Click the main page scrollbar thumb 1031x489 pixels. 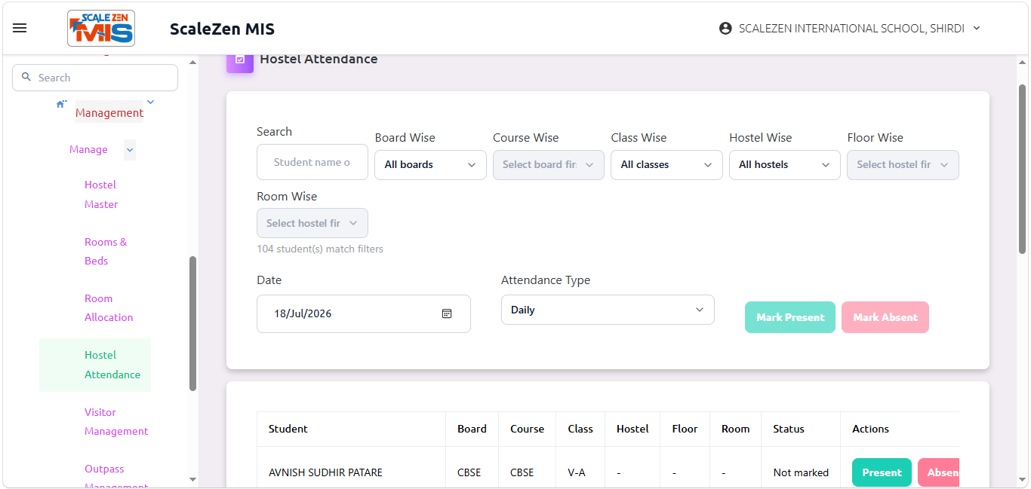point(1023,168)
